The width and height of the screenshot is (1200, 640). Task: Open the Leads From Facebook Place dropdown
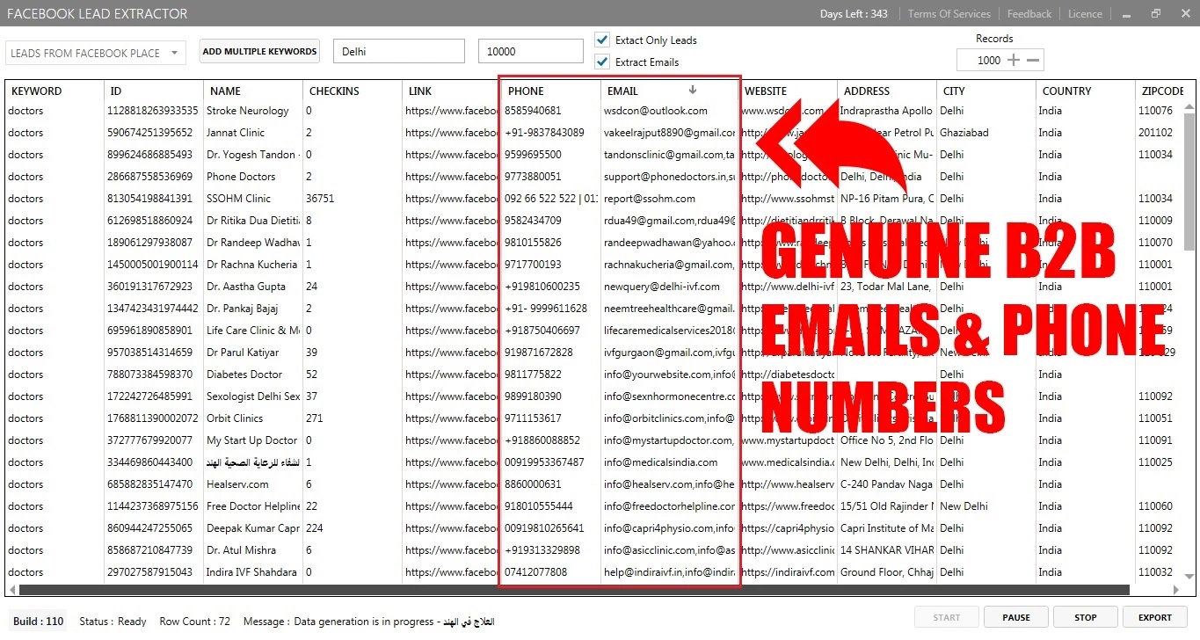tap(95, 53)
